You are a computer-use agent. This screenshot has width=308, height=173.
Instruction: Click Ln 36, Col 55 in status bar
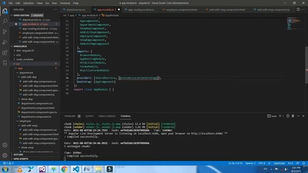235,163
